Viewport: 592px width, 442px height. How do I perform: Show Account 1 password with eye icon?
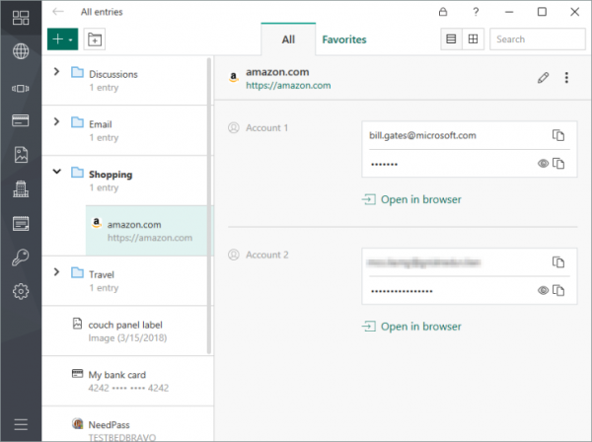click(x=543, y=163)
